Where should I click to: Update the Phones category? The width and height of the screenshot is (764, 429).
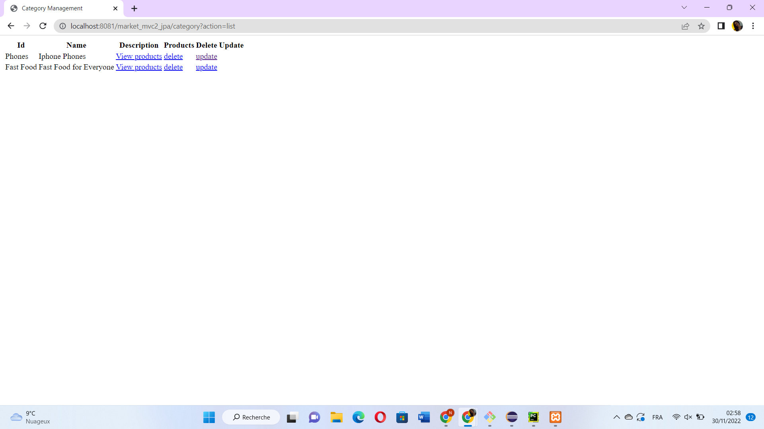206,56
